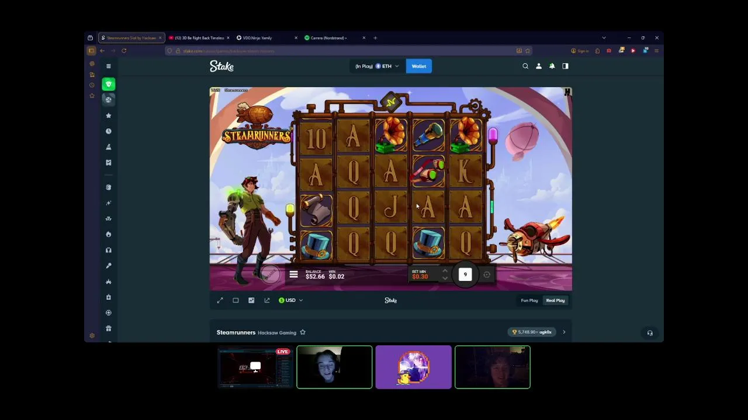
Task: Open the pop-out game icon
Action: click(267, 300)
